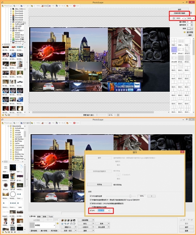
Task: Select the highlighted ahwai template thumbnail
Action: click(x=174, y=50)
